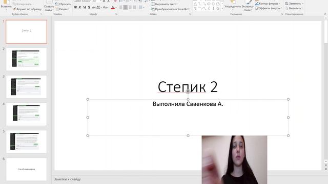
Task: Click Заменить replace button
Action: (x=294, y=4)
